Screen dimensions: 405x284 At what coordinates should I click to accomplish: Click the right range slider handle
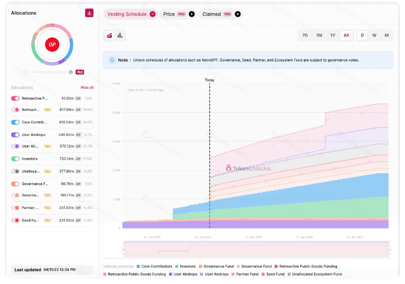389,250
